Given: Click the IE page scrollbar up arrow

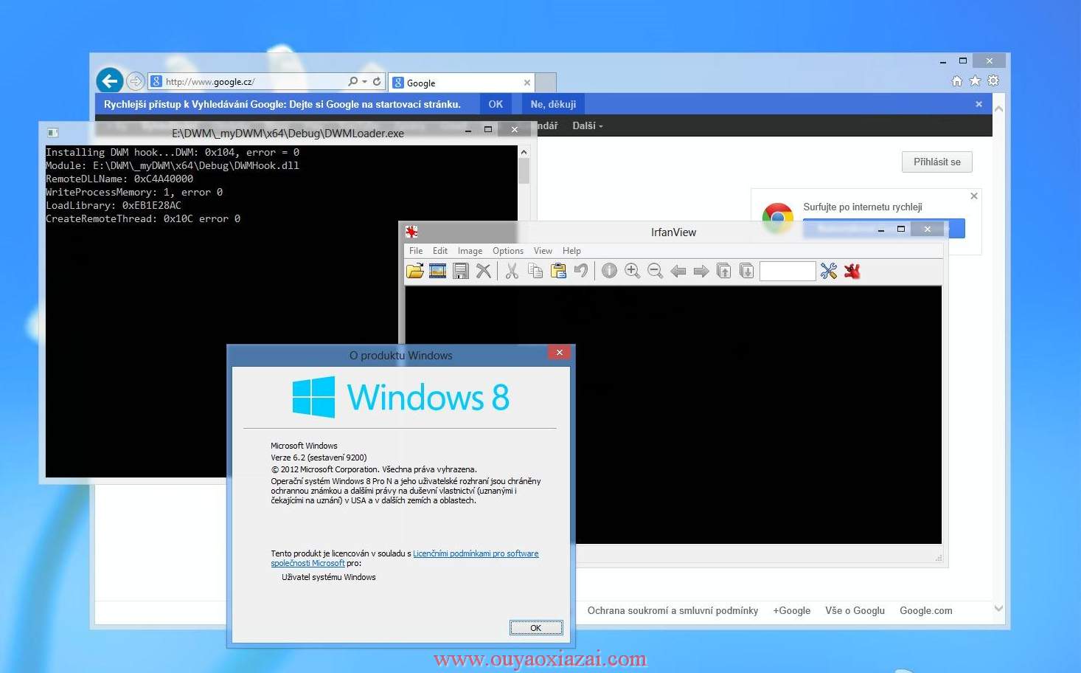Looking at the screenshot, I should pyautogui.click(x=999, y=108).
